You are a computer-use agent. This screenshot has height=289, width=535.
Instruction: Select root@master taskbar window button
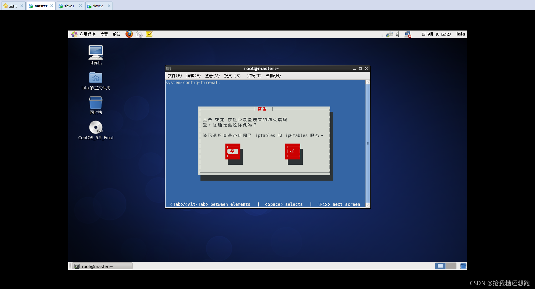coord(102,266)
